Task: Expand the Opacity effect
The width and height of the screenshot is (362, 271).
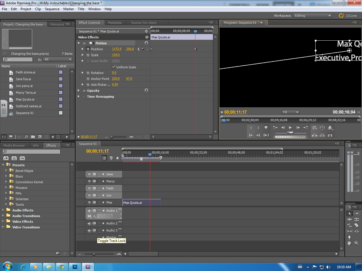Action: (79, 91)
